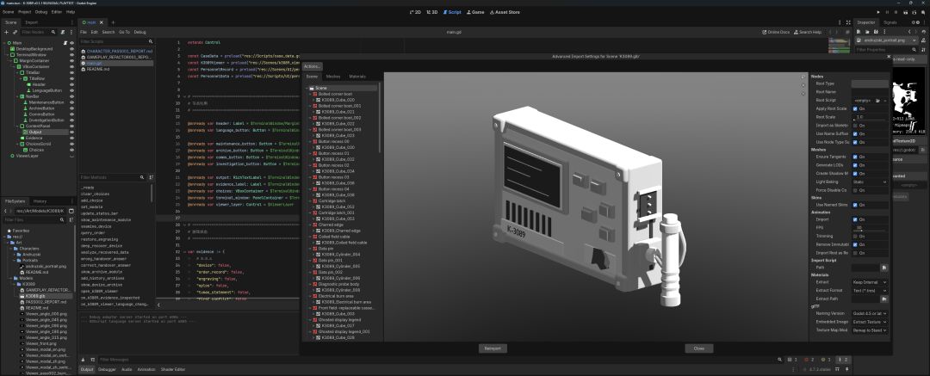This screenshot has width=930, height=376.
Task: Toggle visibility of ViewerLayer node
Action: (71, 156)
